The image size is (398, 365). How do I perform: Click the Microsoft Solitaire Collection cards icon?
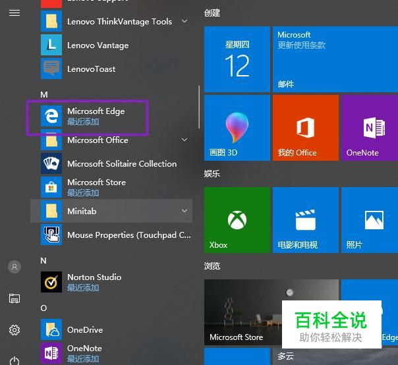(51, 163)
